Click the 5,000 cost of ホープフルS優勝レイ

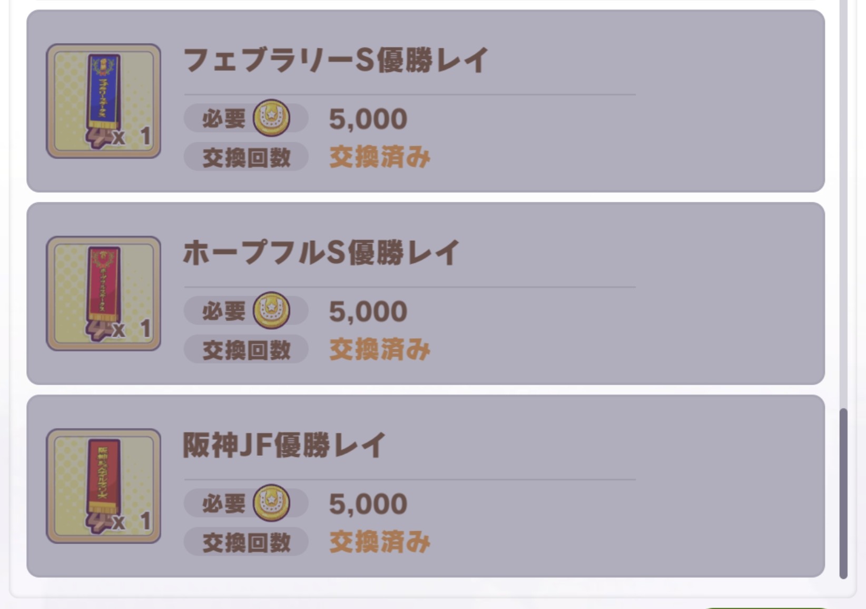(368, 311)
